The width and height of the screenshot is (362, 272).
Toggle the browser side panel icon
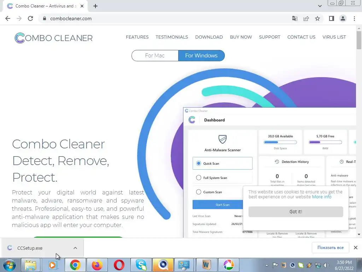pyautogui.click(x=332, y=18)
